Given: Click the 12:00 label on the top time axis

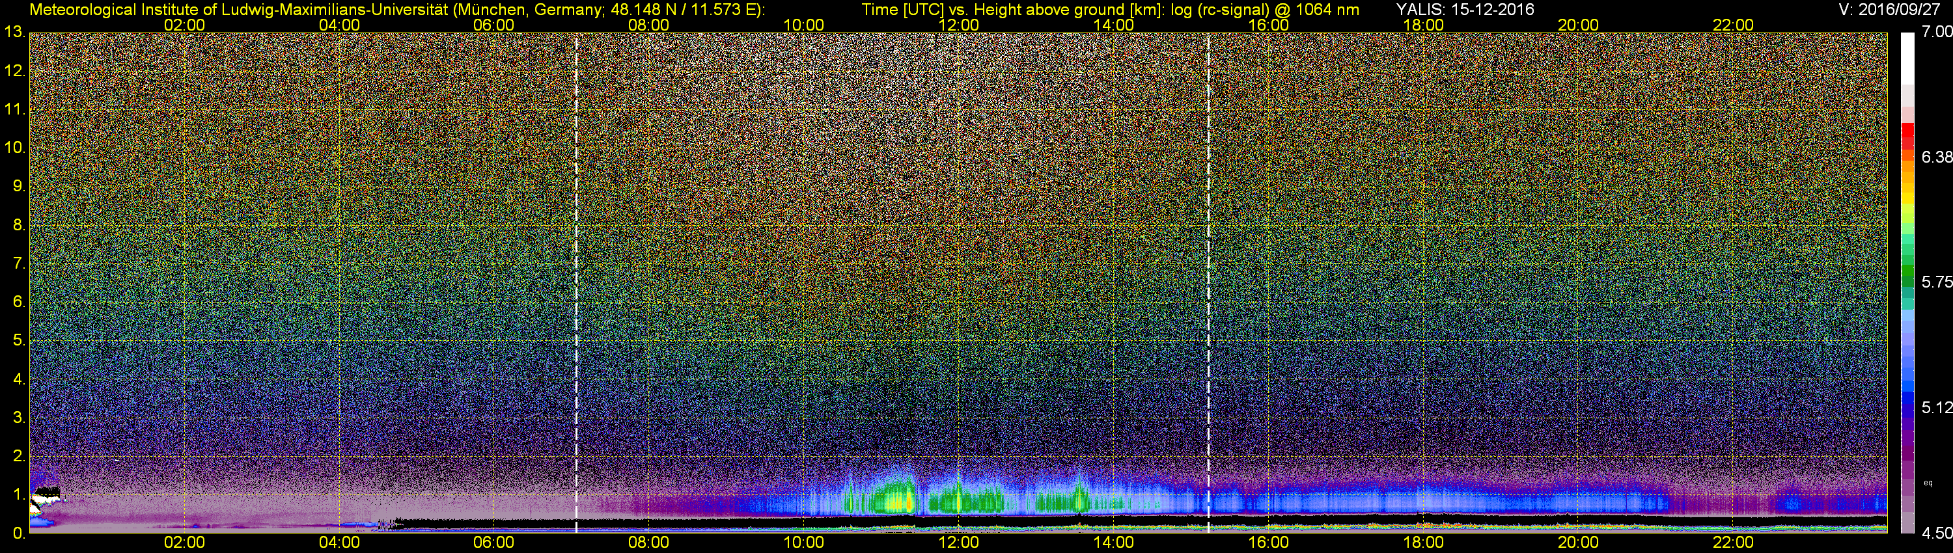Looking at the screenshot, I should 958,25.
